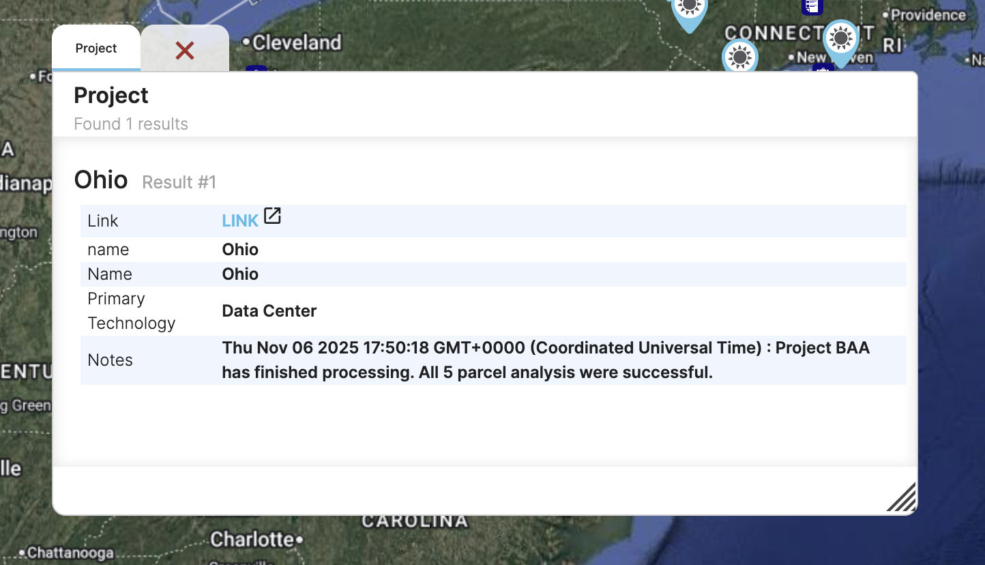Click the Result #1 label
This screenshot has height=565, width=985.
[x=178, y=182]
